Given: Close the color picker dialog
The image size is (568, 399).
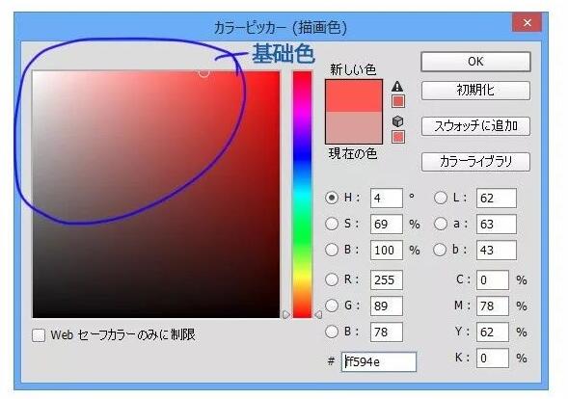Looking at the screenshot, I should pos(527,23).
